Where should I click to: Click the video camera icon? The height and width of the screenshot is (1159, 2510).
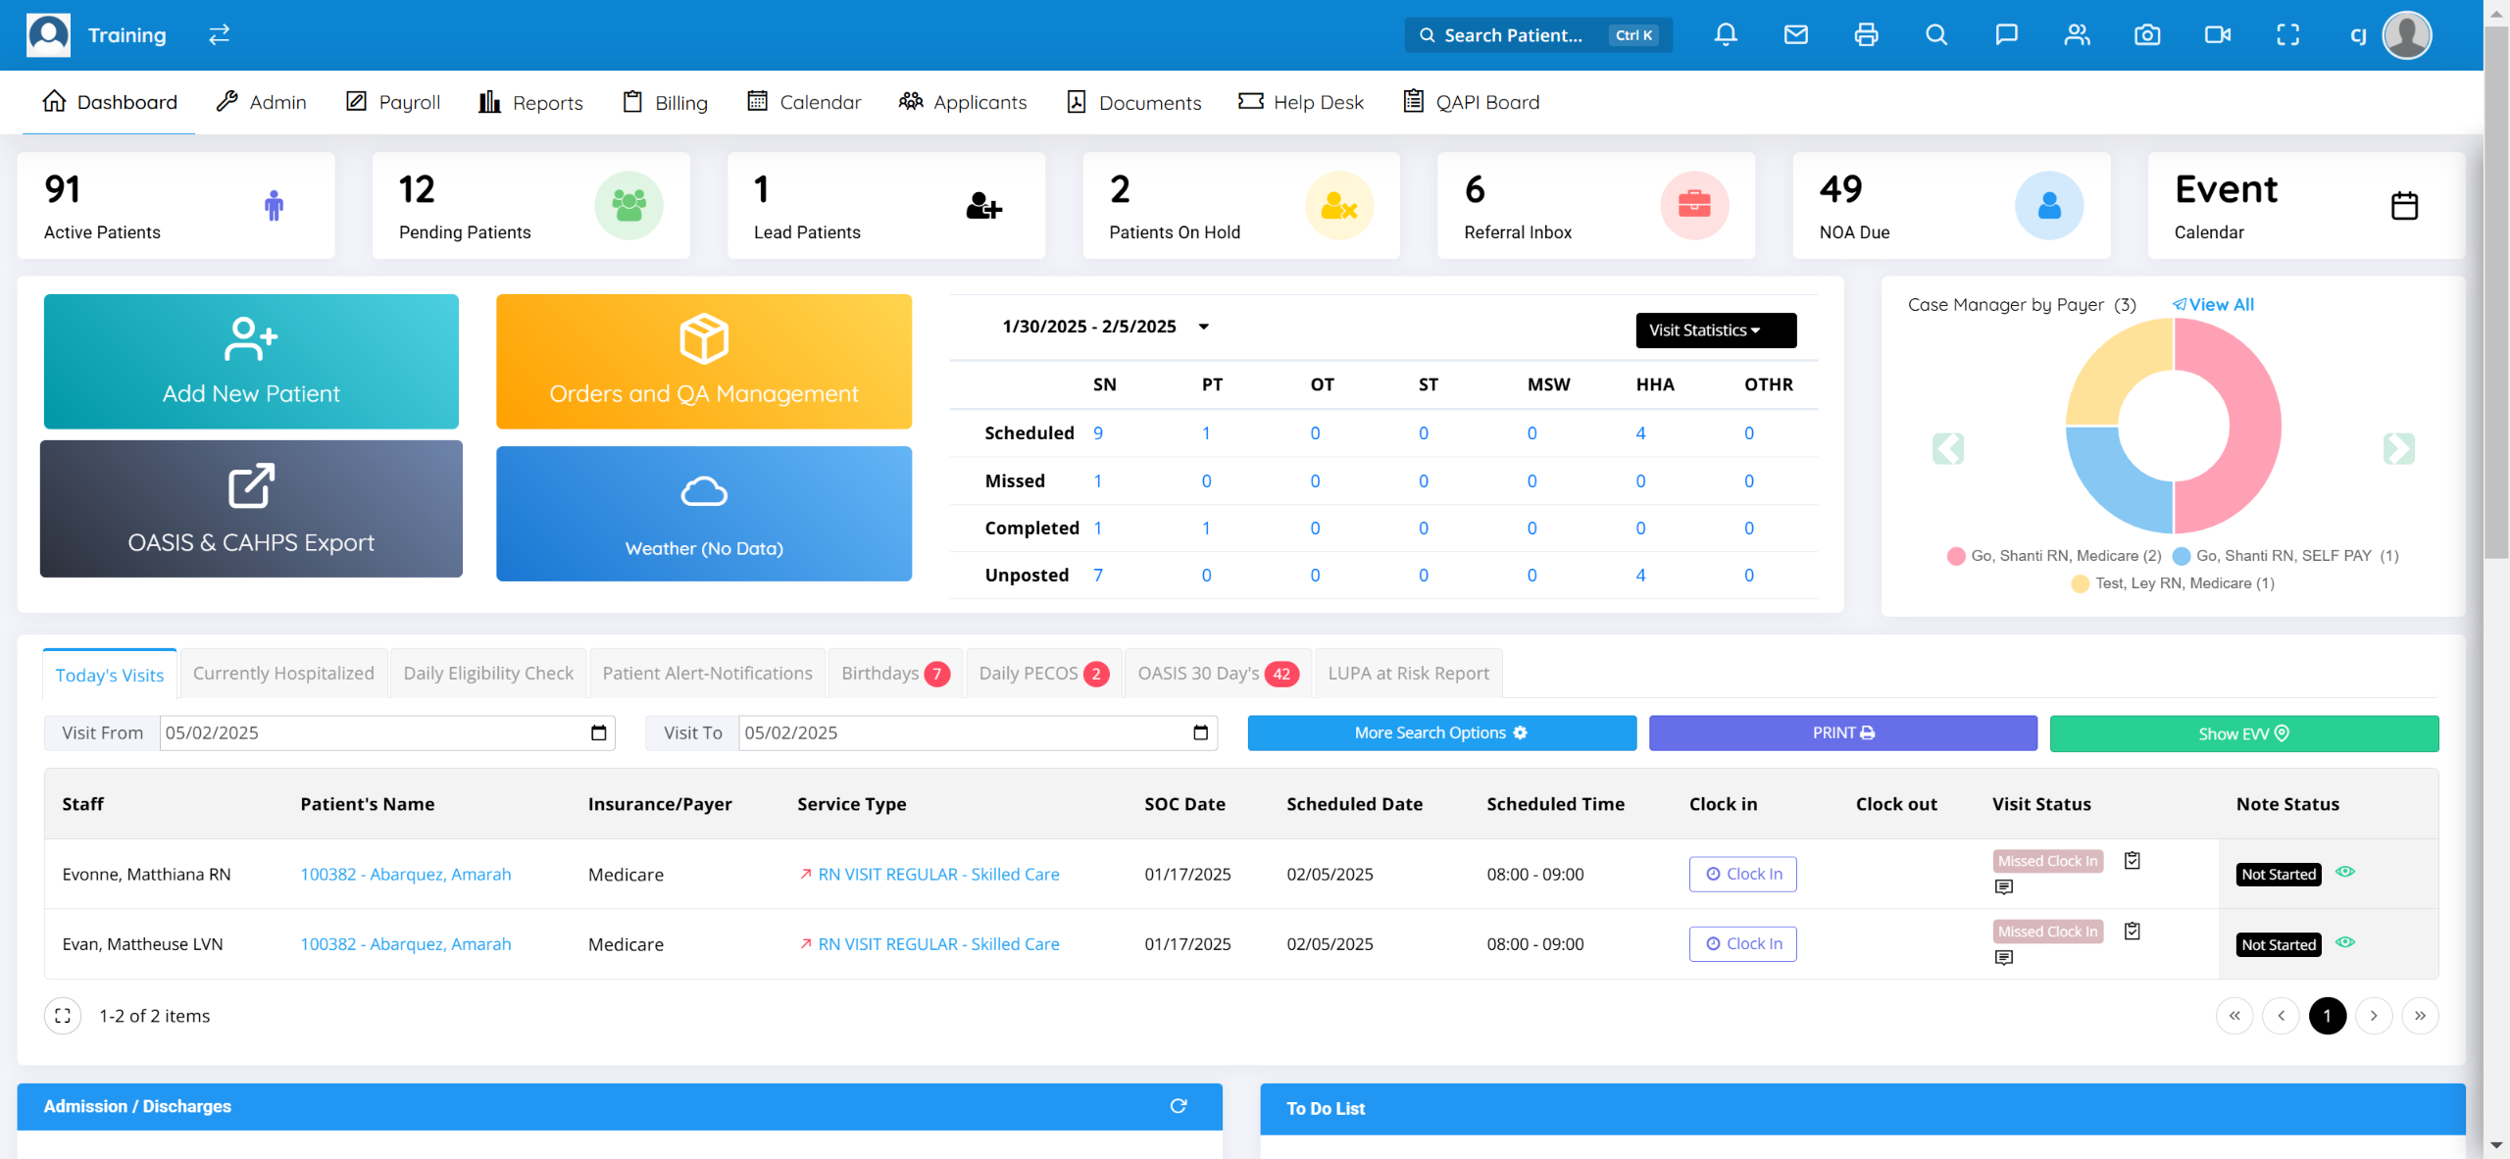click(x=2217, y=35)
